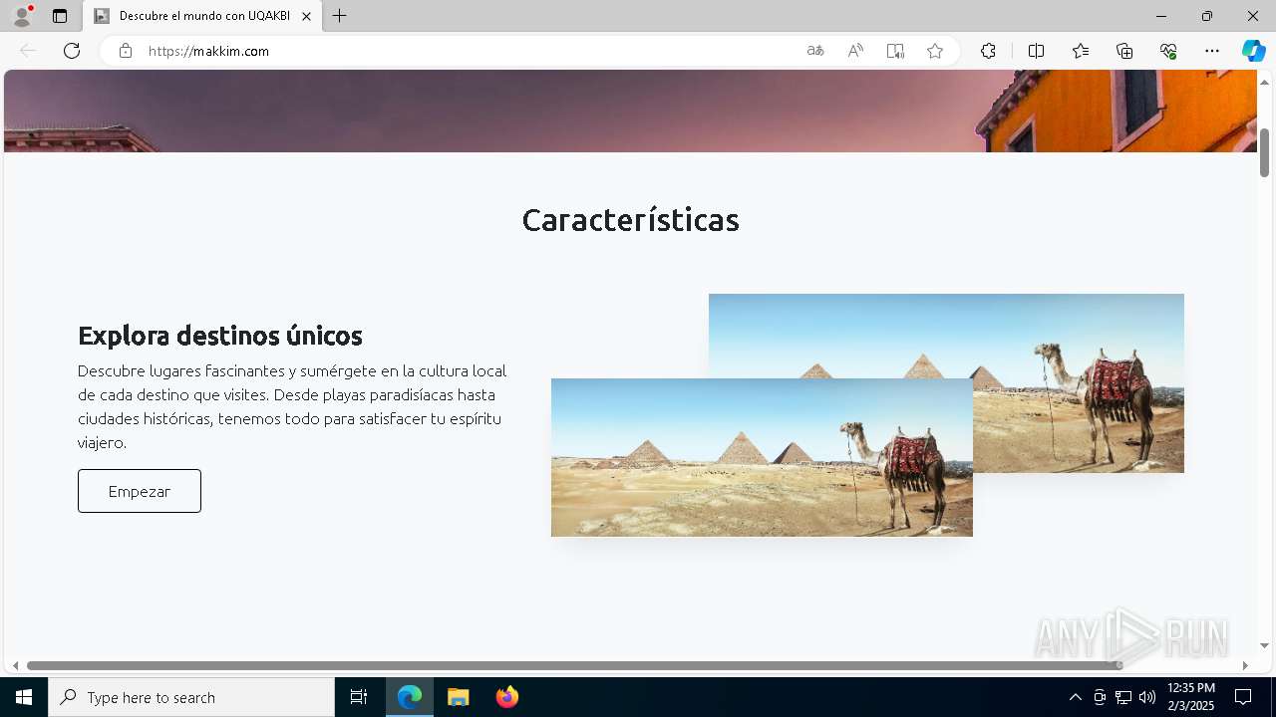Viewport: 1276px width, 717px height.
Task: Close the Descubre el mundo tab
Action: [306, 16]
